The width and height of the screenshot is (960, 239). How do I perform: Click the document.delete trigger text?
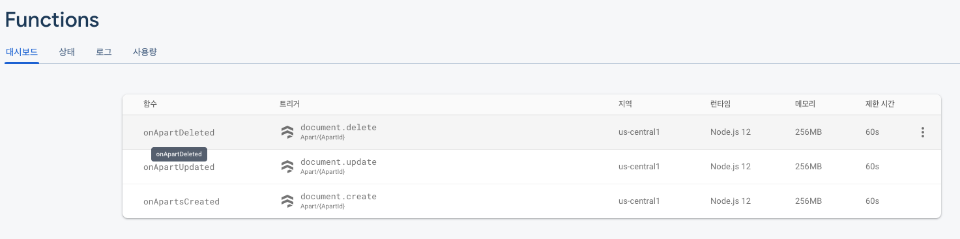tap(338, 128)
